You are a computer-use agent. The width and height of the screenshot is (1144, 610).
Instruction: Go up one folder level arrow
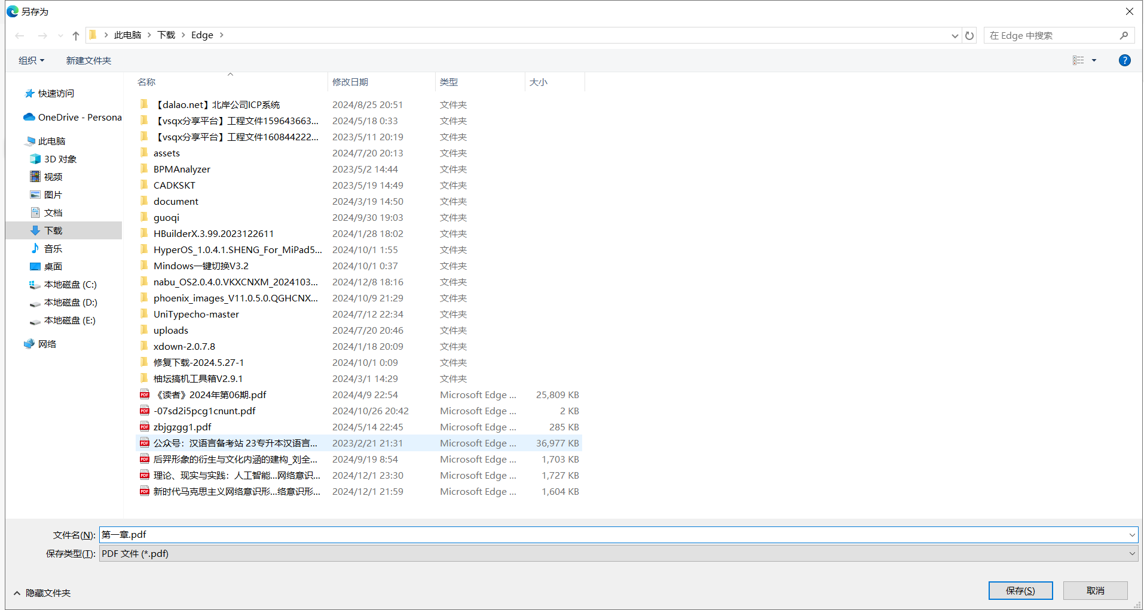(x=76, y=36)
